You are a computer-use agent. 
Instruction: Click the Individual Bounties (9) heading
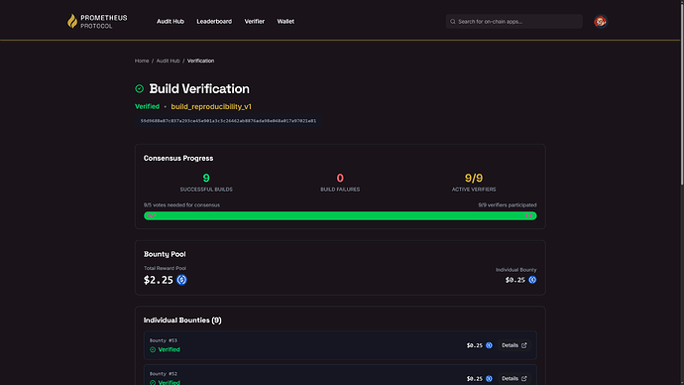coord(182,320)
